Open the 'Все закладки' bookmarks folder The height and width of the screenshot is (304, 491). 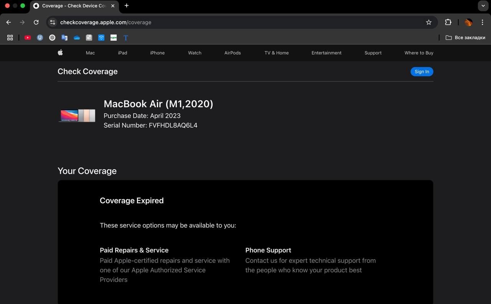click(x=465, y=38)
